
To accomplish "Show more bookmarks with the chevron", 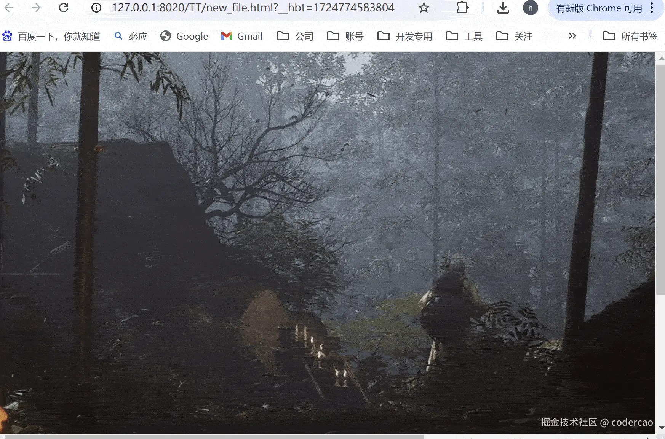I will click(572, 36).
